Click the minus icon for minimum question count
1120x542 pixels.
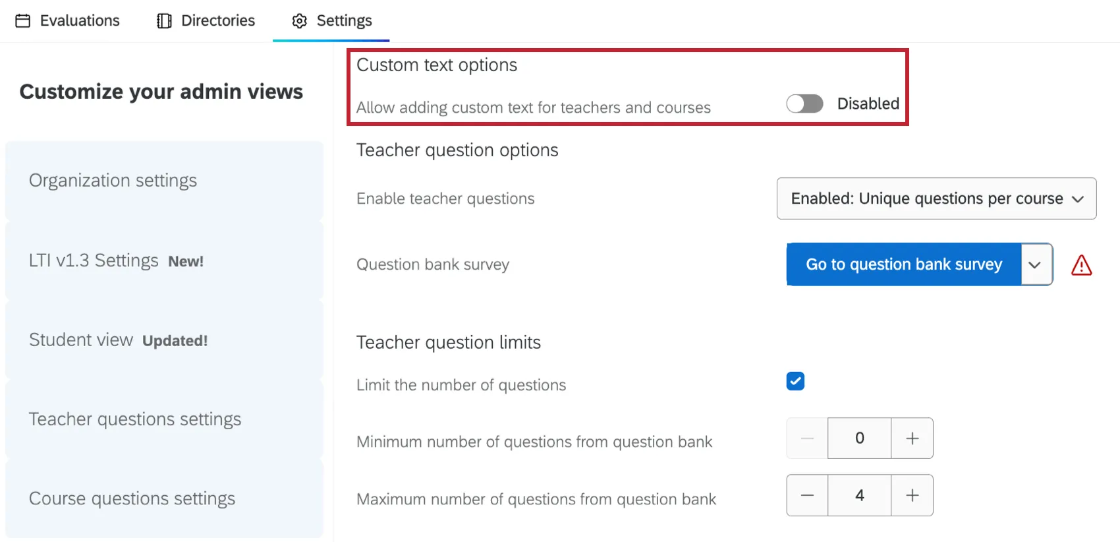coord(806,438)
